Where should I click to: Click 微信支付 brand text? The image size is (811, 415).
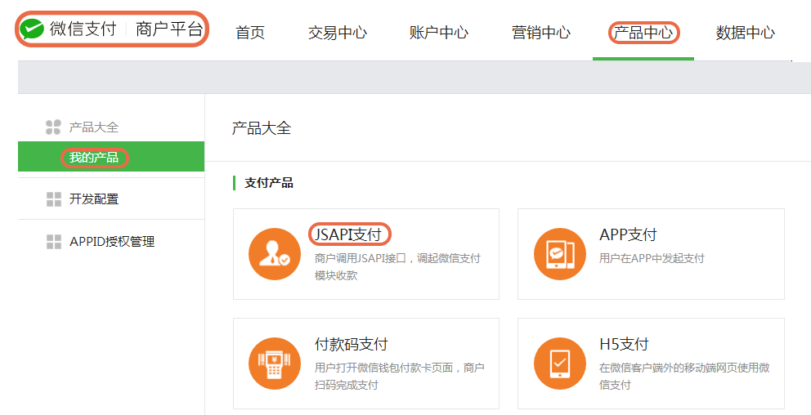pyautogui.click(x=83, y=29)
